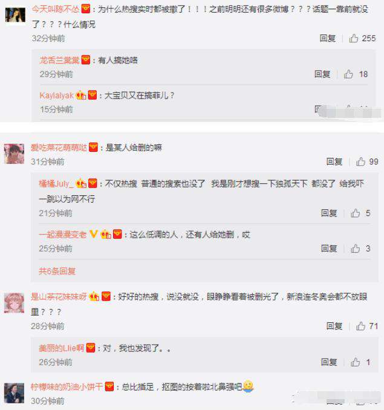Reply to 今天叫陈不怂's comment
The height and width of the screenshot is (410, 384).
(x=328, y=39)
